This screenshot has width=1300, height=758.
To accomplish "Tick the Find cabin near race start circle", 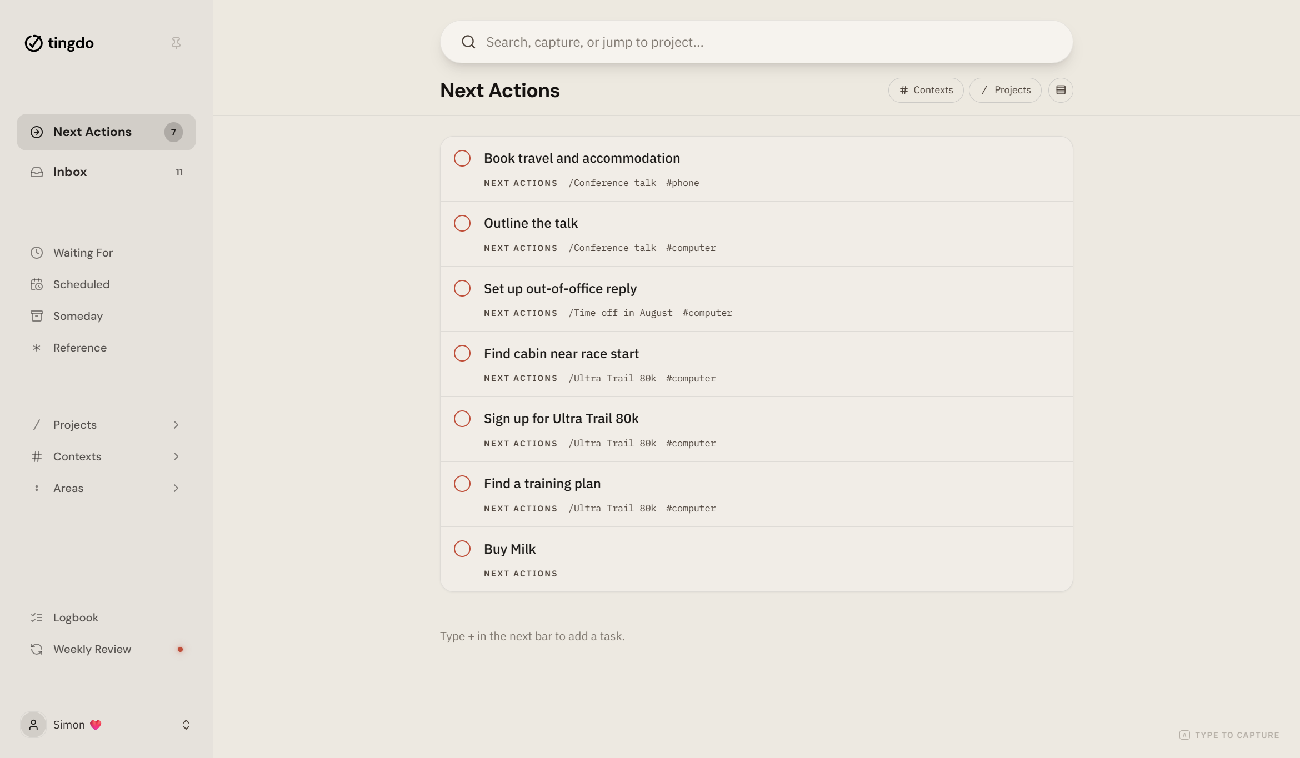I will (462, 353).
